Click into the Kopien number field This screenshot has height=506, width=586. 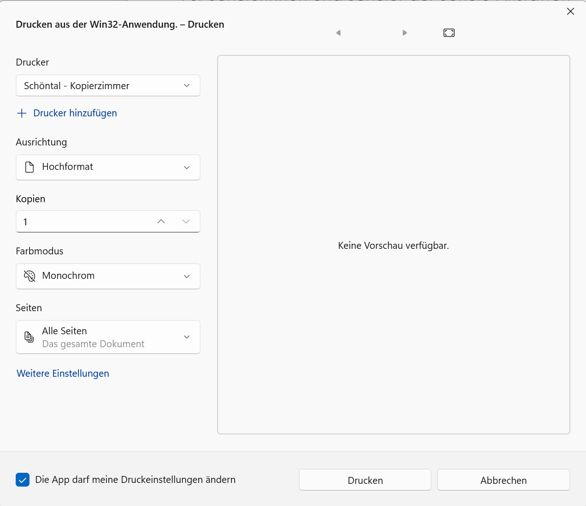click(x=83, y=222)
